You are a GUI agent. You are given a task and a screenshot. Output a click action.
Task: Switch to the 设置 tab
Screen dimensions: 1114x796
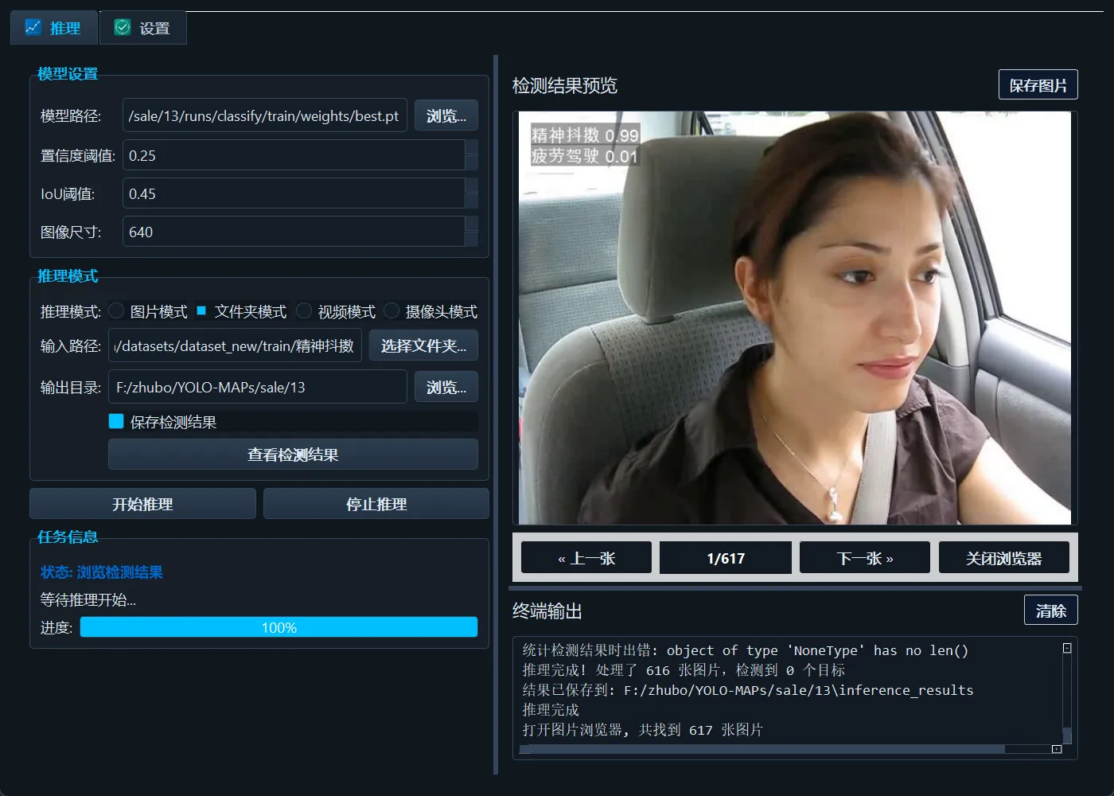[142, 27]
